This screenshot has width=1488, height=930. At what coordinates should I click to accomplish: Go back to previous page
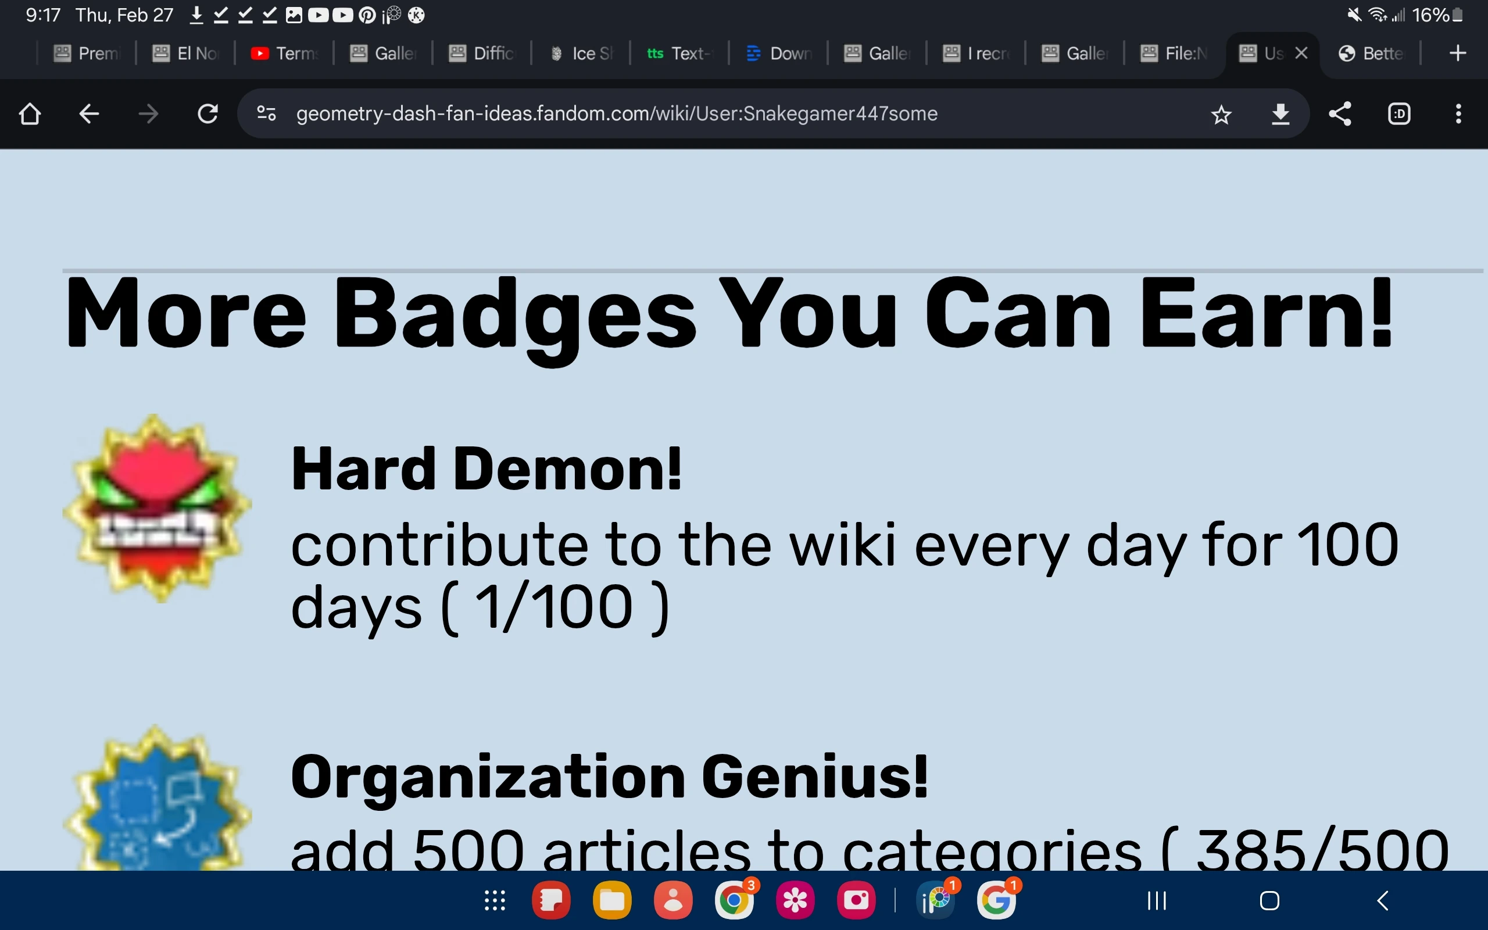pos(89,114)
